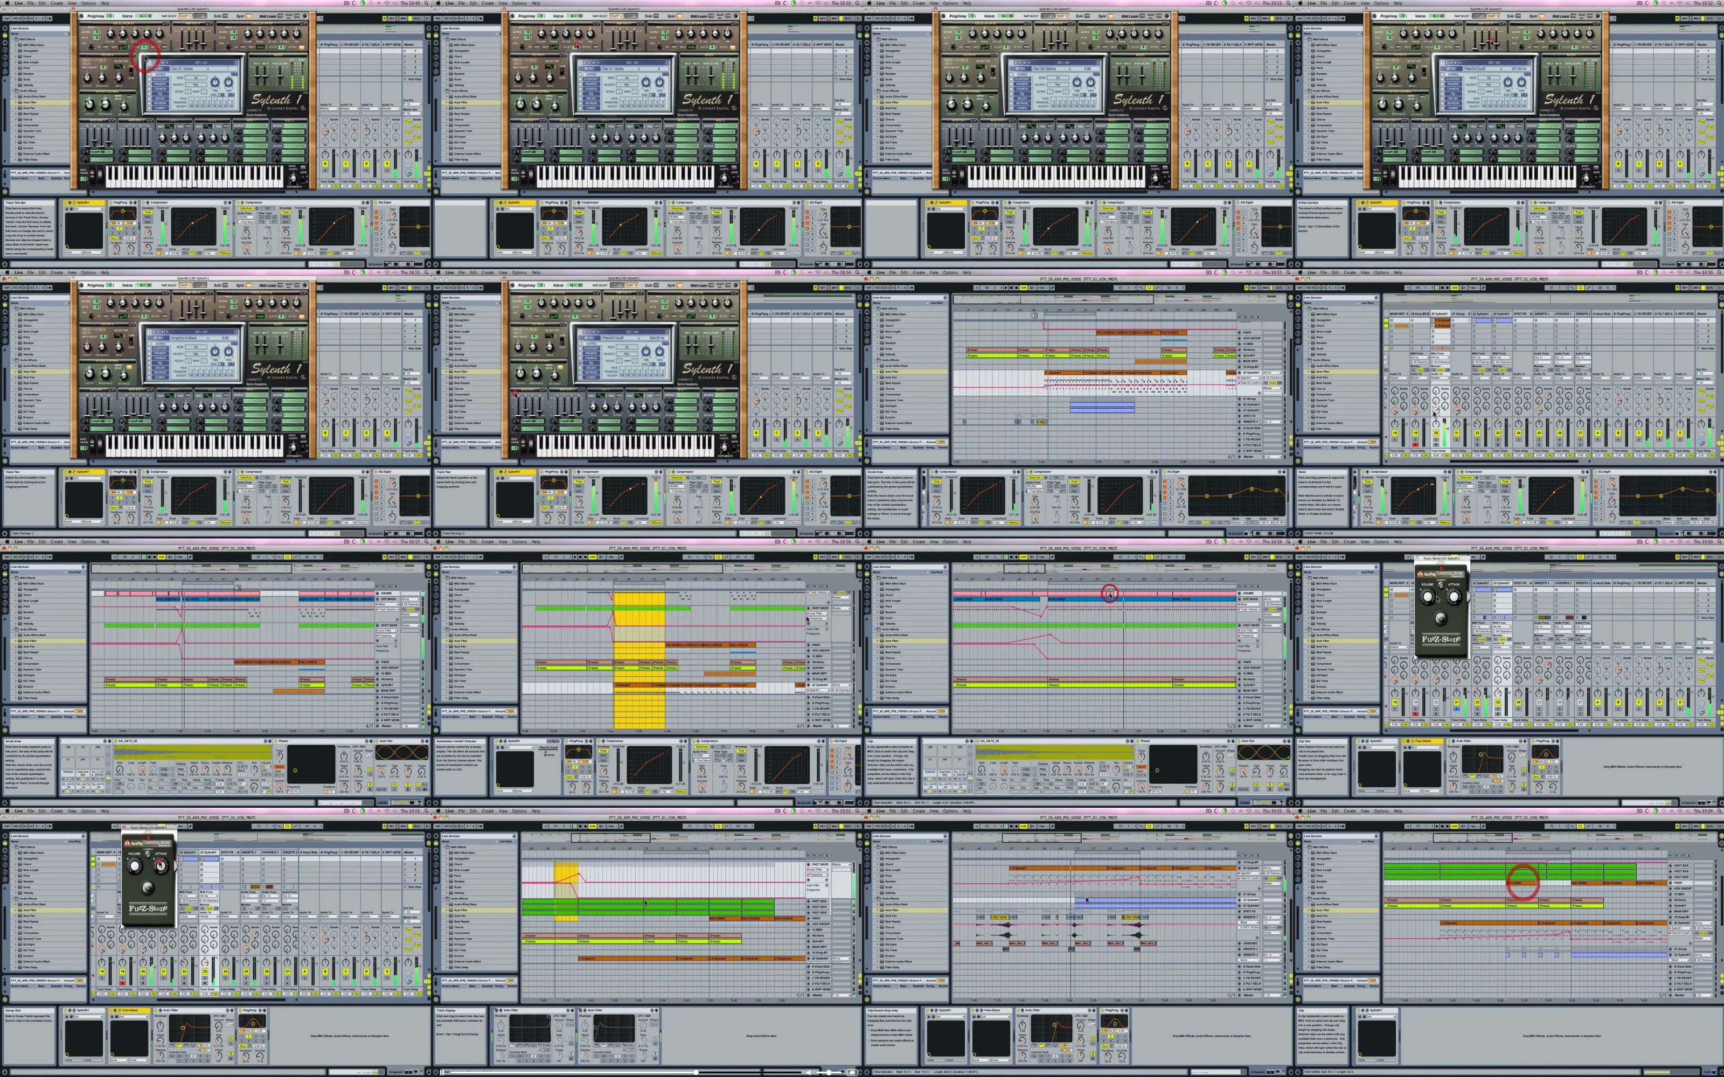This screenshot has width=1724, height=1077.
Task: Flip the Fuzz-Stone CABINET switch in Thu 19:00 frame
Action: pyautogui.click(x=1441, y=585)
